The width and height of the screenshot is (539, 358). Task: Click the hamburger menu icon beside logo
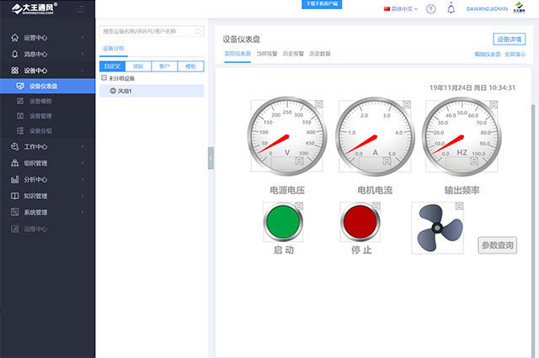(x=79, y=8)
